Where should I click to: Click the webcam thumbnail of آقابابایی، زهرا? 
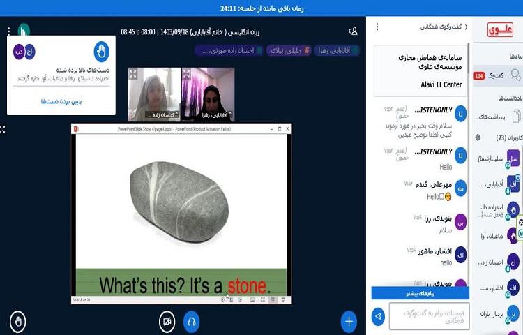[x=208, y=94]
